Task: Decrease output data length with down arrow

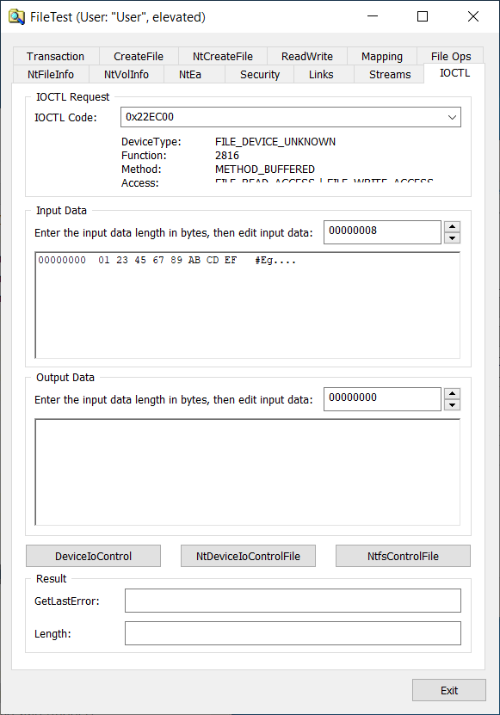Action: point(452,405)
